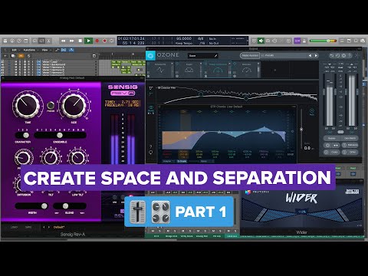The image size is (368, 276).
Task: Click the Ozone logo icon
Action: pos(150,56)
